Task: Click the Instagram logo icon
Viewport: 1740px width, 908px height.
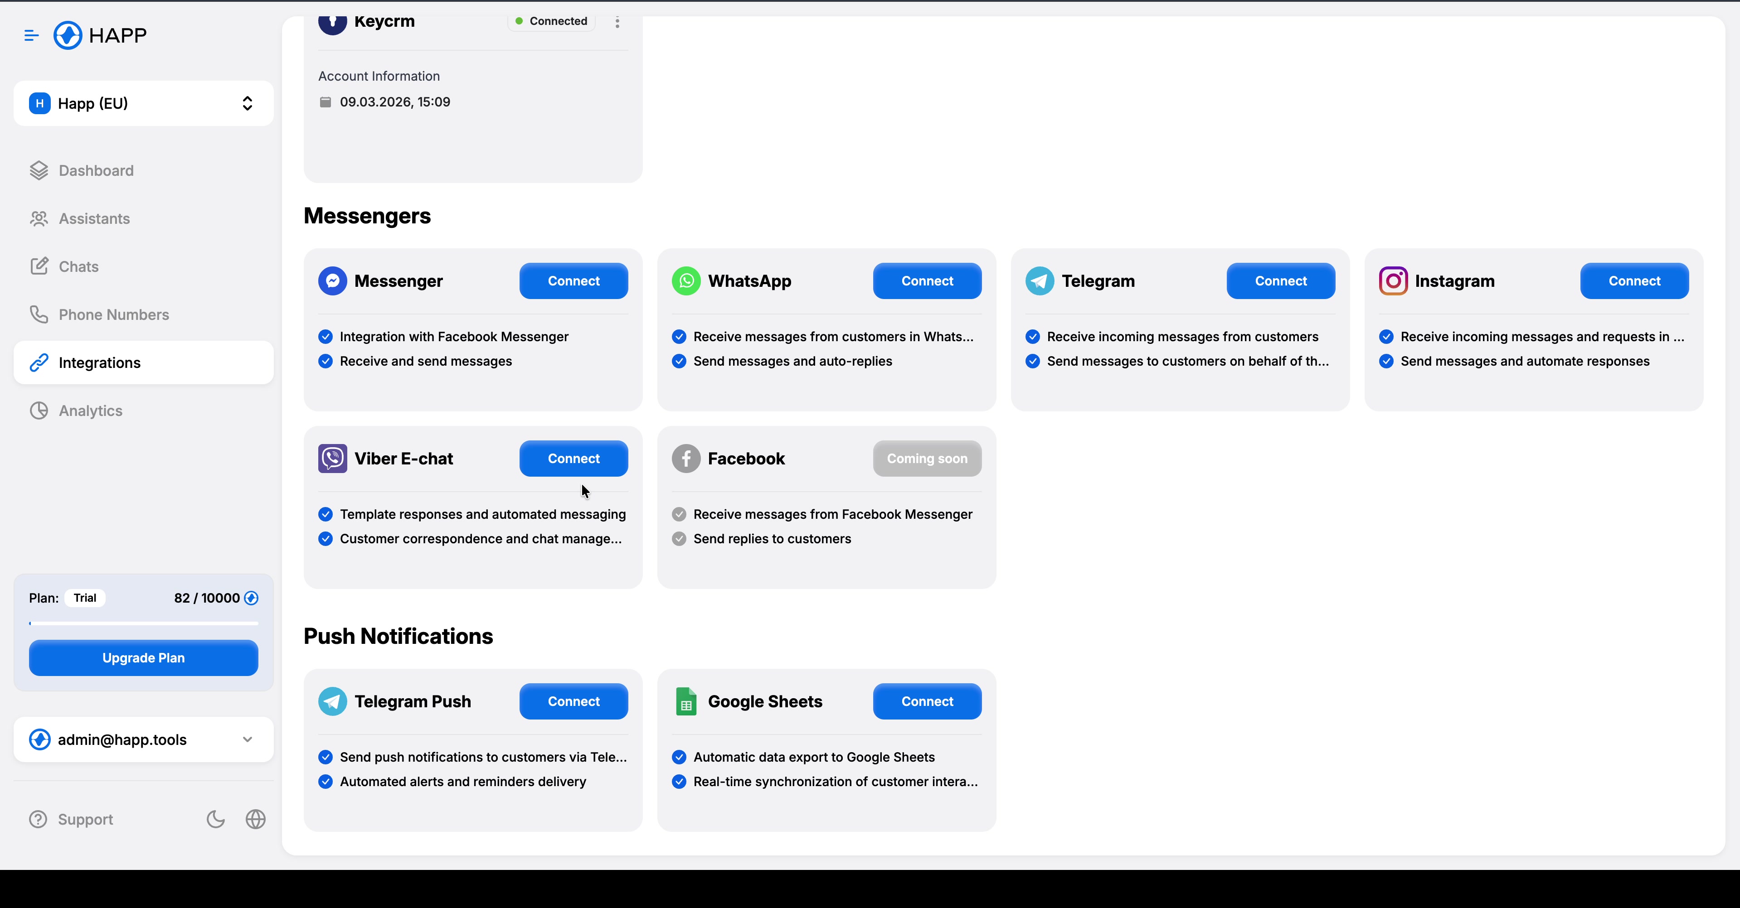Action: [x=1393, y=281]
